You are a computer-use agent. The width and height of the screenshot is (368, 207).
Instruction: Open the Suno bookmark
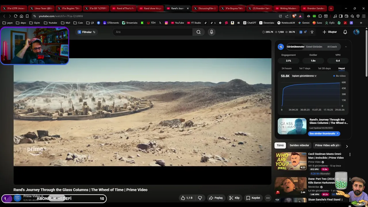pyautogui.click(x=317, y=23)
